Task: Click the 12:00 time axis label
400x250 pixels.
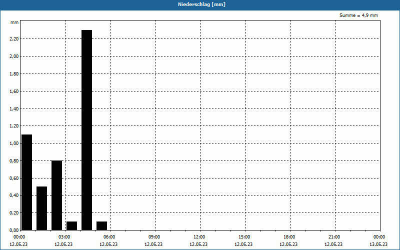Action: pyautogui.click(x=199, y=237)
